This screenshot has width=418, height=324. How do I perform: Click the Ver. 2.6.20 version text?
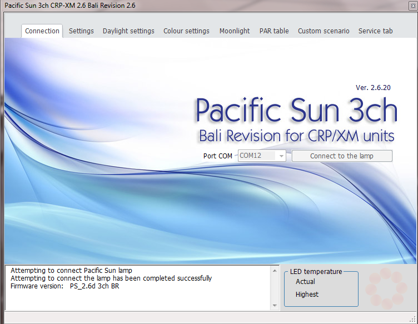pos(374,88)
